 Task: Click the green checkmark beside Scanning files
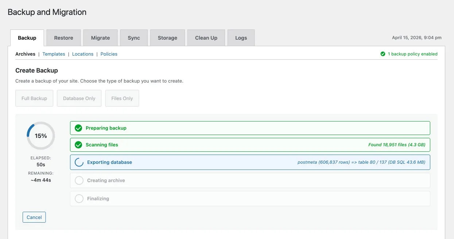click(x=78, y=145)
